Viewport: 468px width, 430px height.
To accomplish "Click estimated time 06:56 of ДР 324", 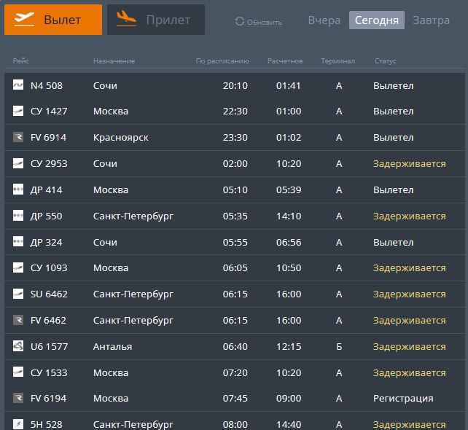I will pos(289,242).
